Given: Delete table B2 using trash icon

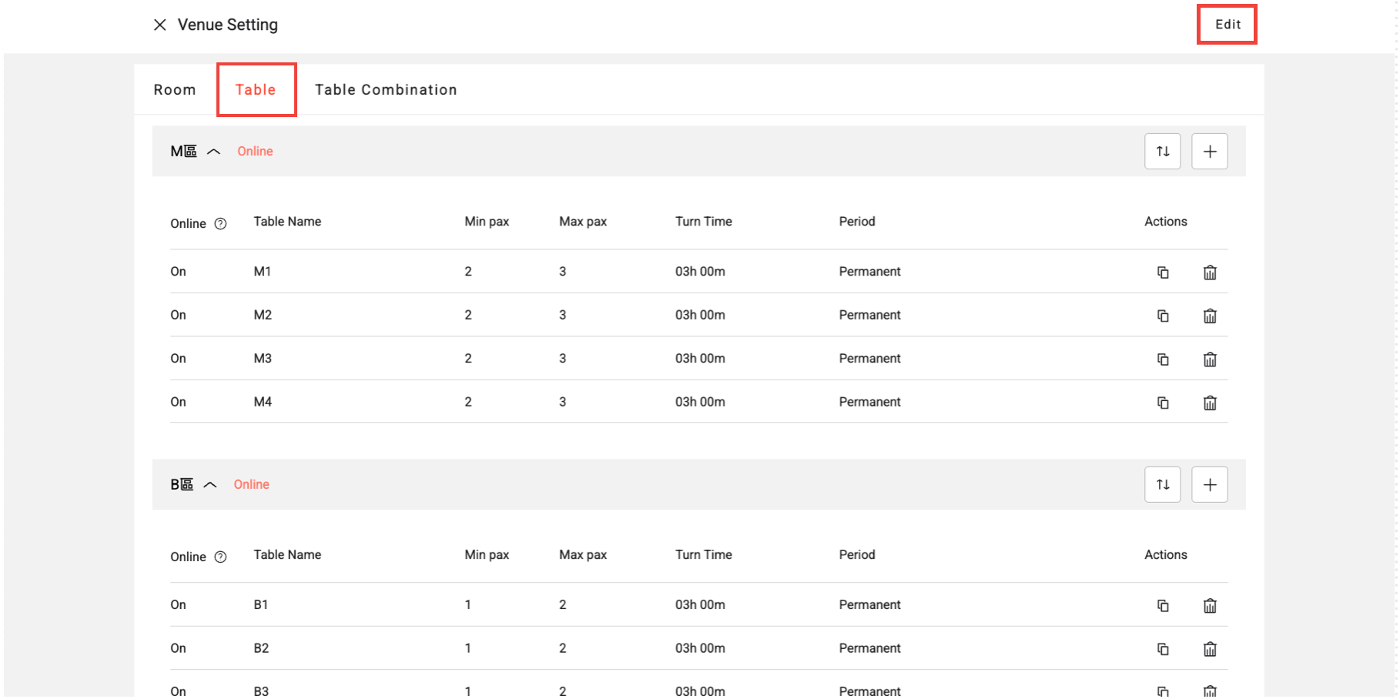Looking at the screenshot, I should 1210,650.
